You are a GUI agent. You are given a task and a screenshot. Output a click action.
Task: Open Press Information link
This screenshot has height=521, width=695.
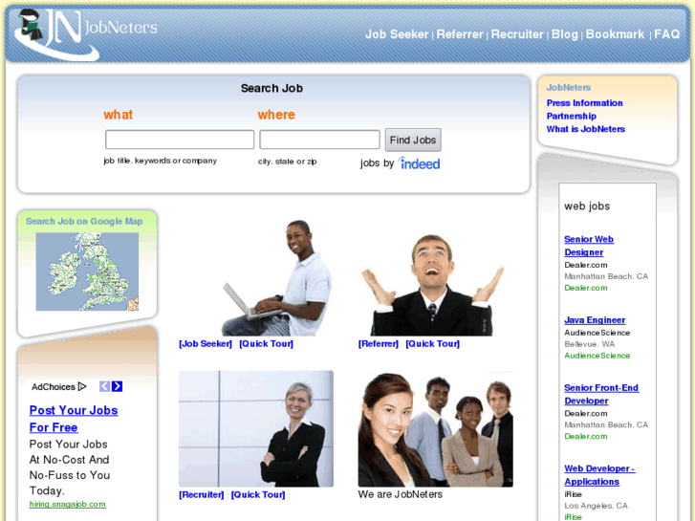[x=584, y=103]
